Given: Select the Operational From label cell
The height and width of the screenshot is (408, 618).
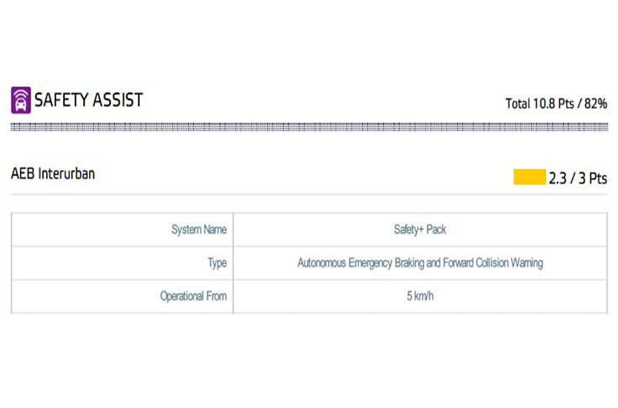Looking at the screenshot, I should click(193, 296).
